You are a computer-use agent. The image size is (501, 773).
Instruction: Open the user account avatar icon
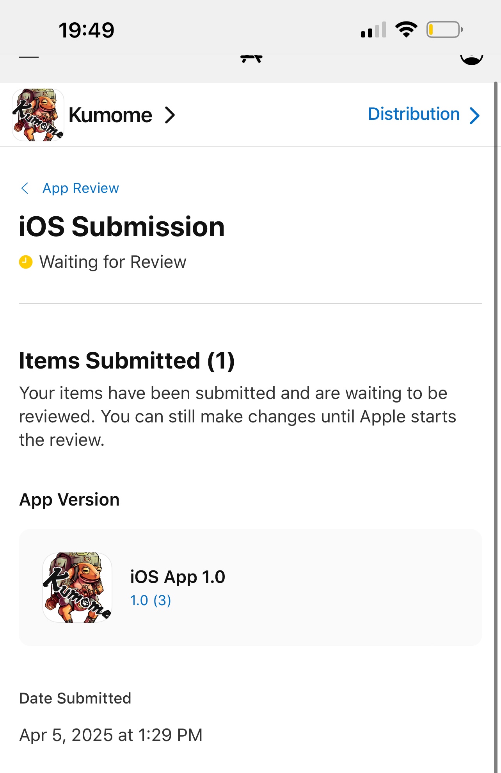coord(471,59)
